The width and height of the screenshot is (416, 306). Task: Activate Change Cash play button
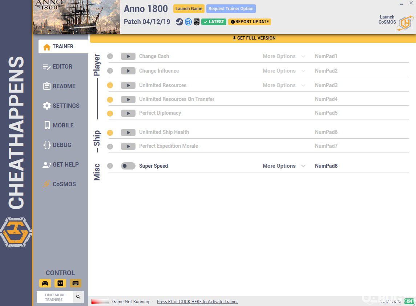point(128,56)
